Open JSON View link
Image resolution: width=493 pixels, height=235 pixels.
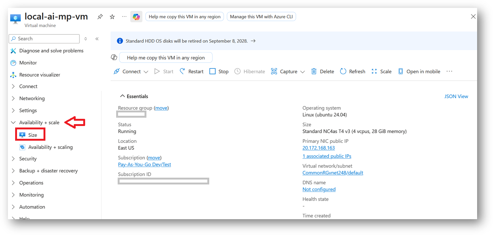coord(456,96)
